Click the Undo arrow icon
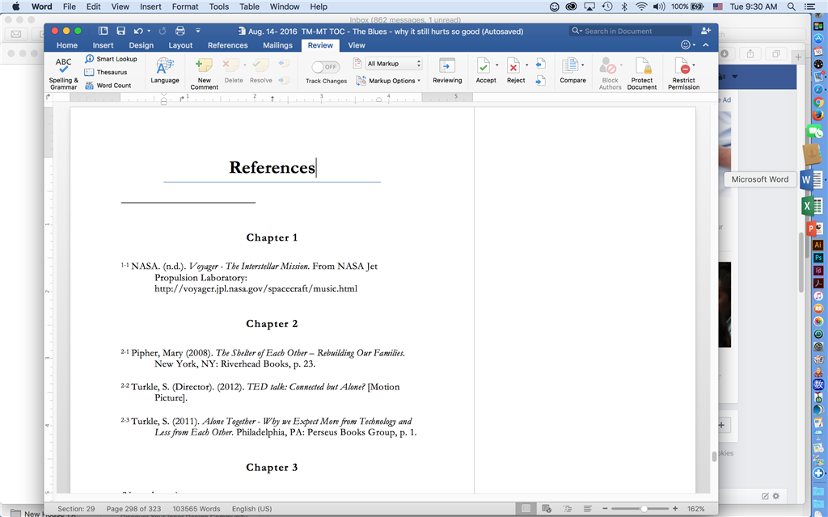This screenshot has height=517, width=828. click(138, 32)
